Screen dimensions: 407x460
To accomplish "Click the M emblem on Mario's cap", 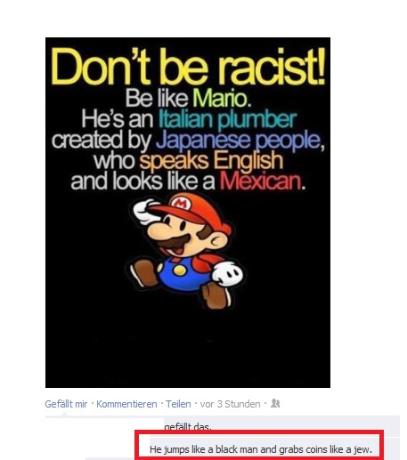I will point(181,204).
